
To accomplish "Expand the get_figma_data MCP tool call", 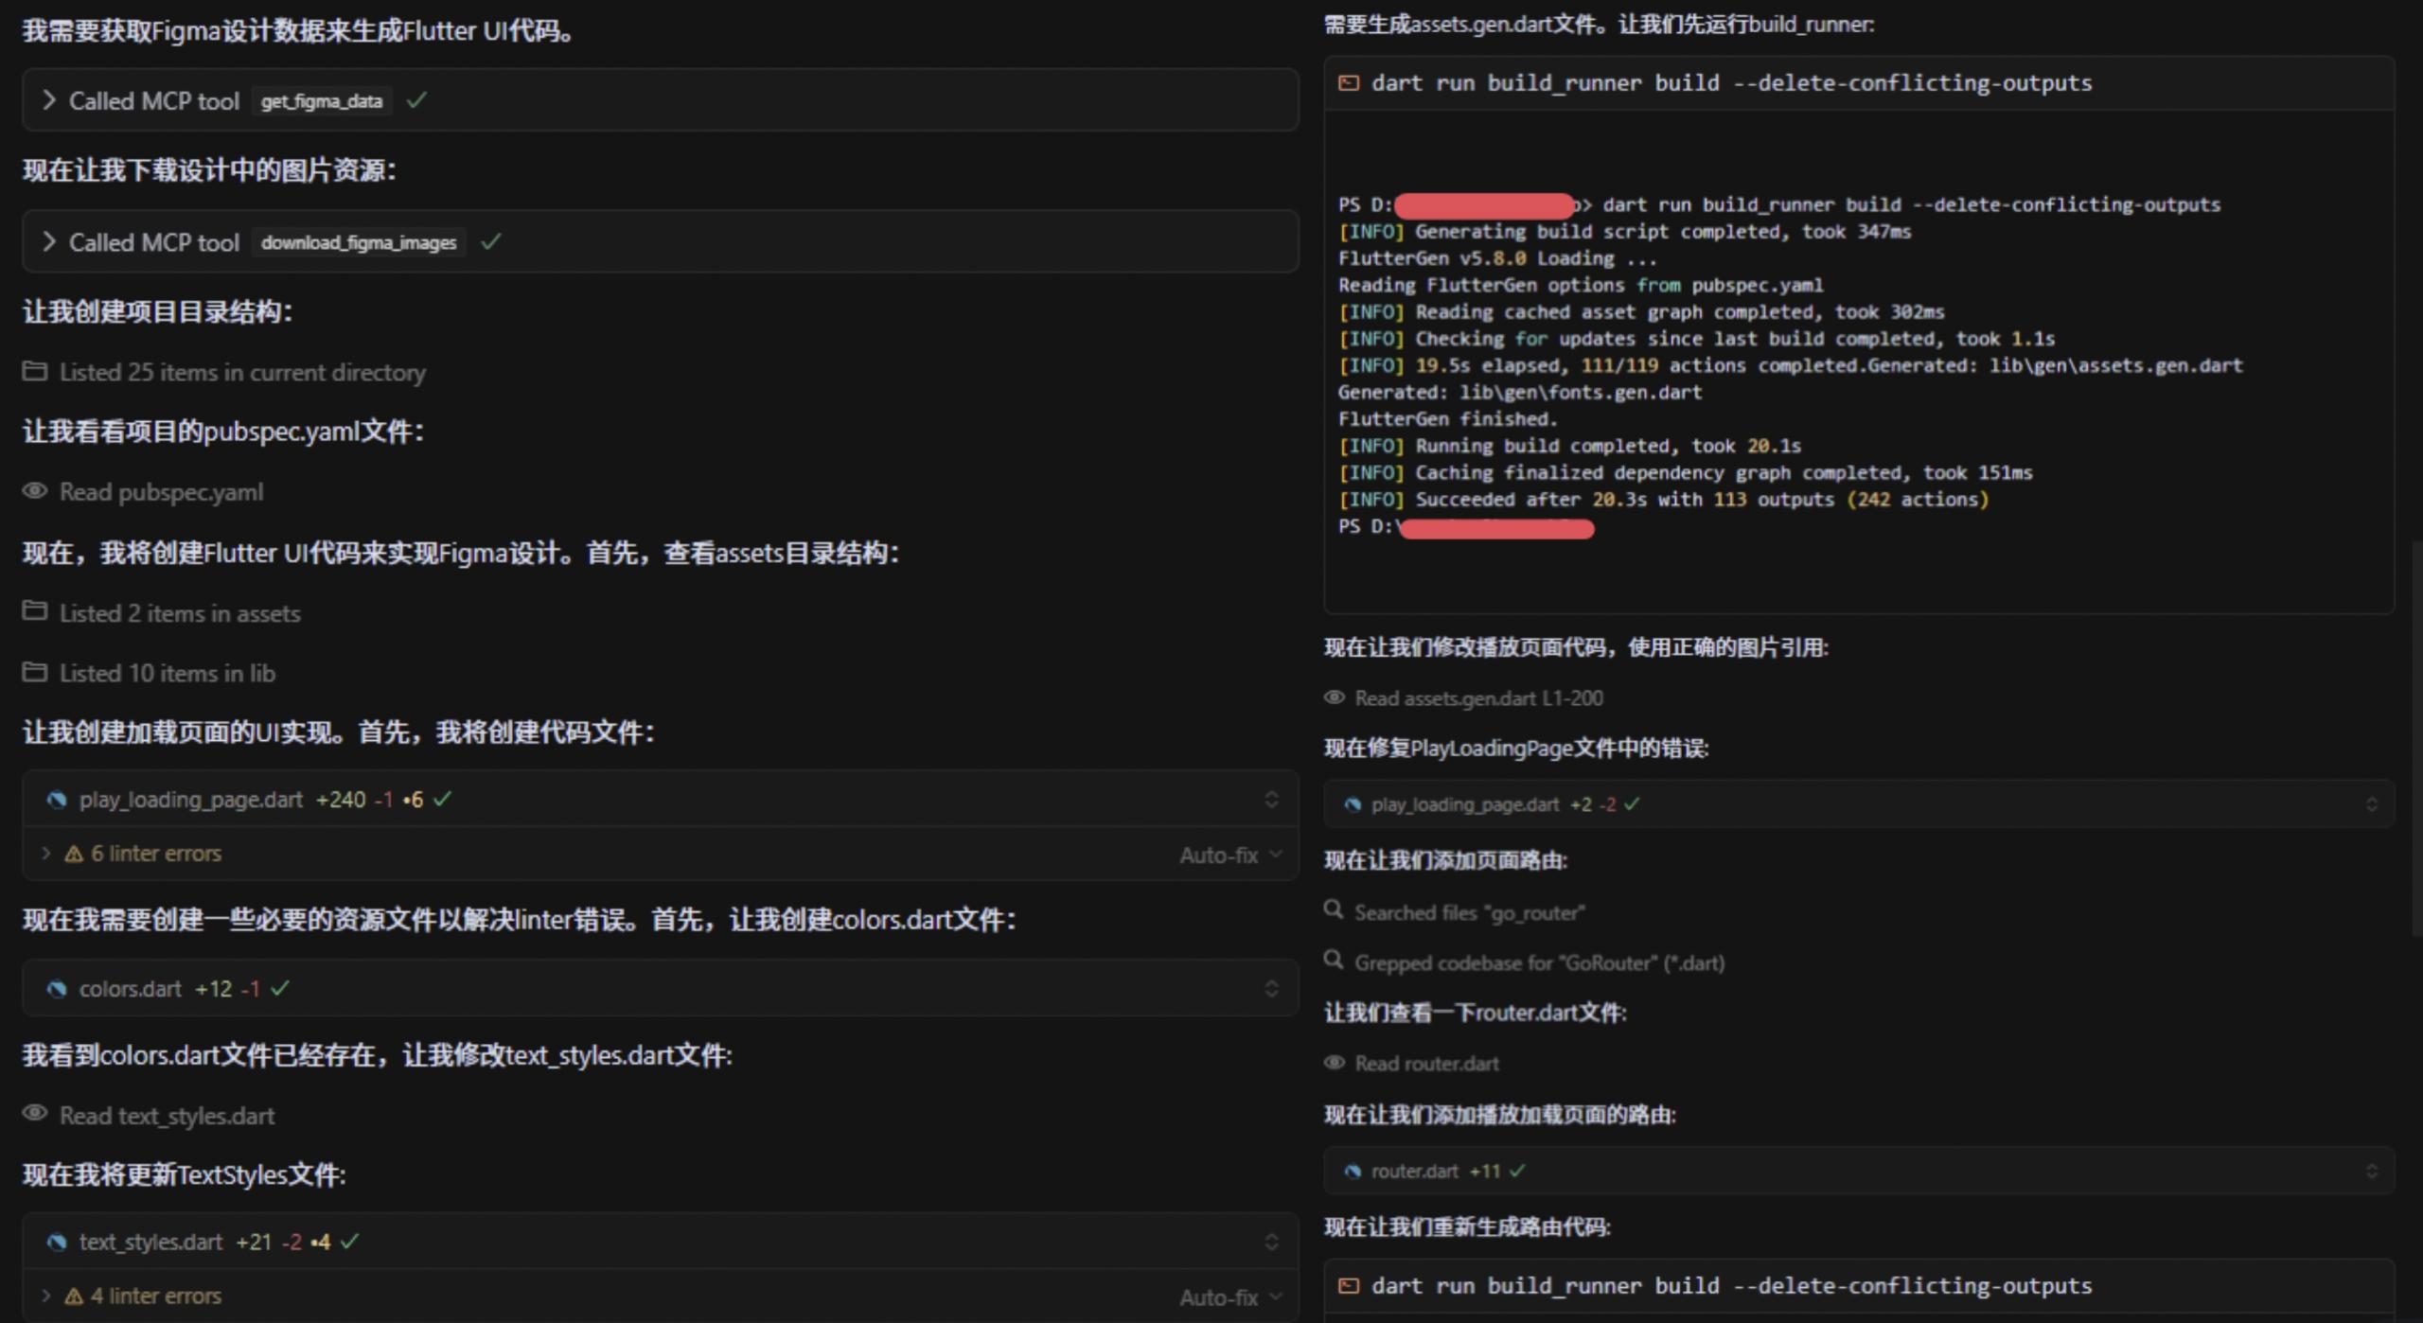I will click(x=49, y=100).
